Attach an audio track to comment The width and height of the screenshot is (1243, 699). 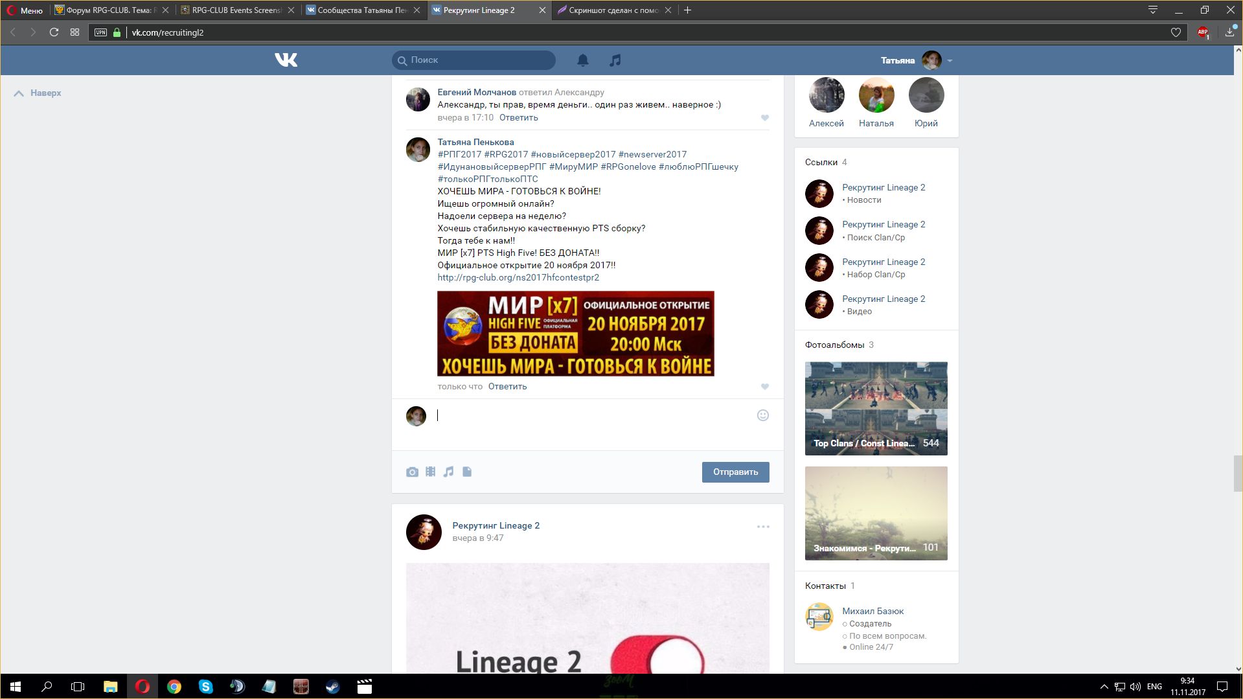[x=448, y=472]
